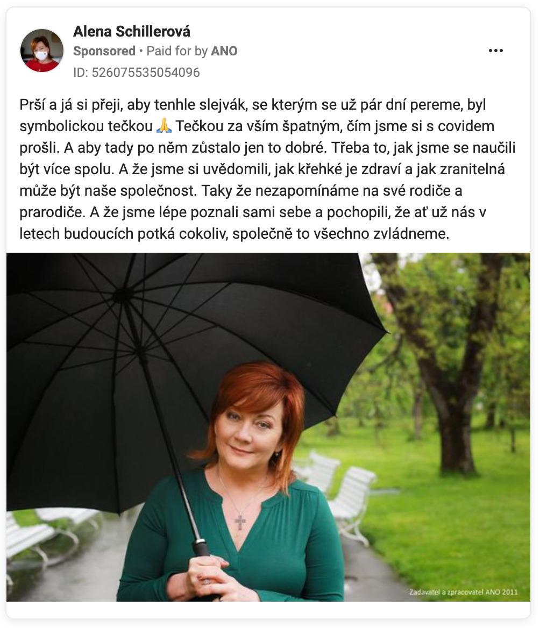Click the first line starting "Prší a já"
Viewport: 540px width, 628px height.
(x=252, y=104)
